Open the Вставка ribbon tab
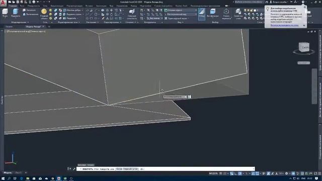This screenshot has height=181, width=322. [x=89, y=6]
